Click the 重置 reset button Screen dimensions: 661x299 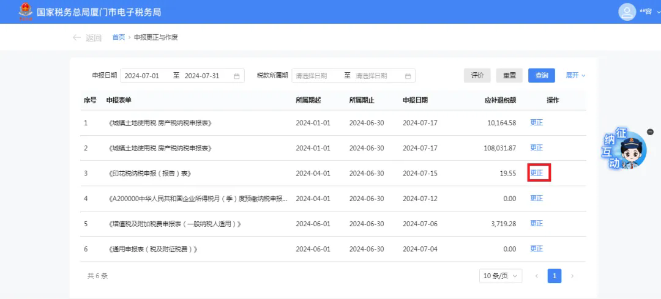click(510, 76)
